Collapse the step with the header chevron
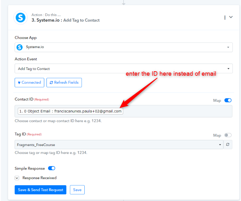Image resolution: width=241 pixels, height=201 pixels. coord(231,17)
